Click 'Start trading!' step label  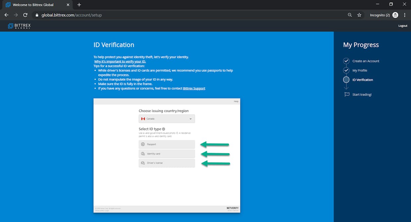362,94
